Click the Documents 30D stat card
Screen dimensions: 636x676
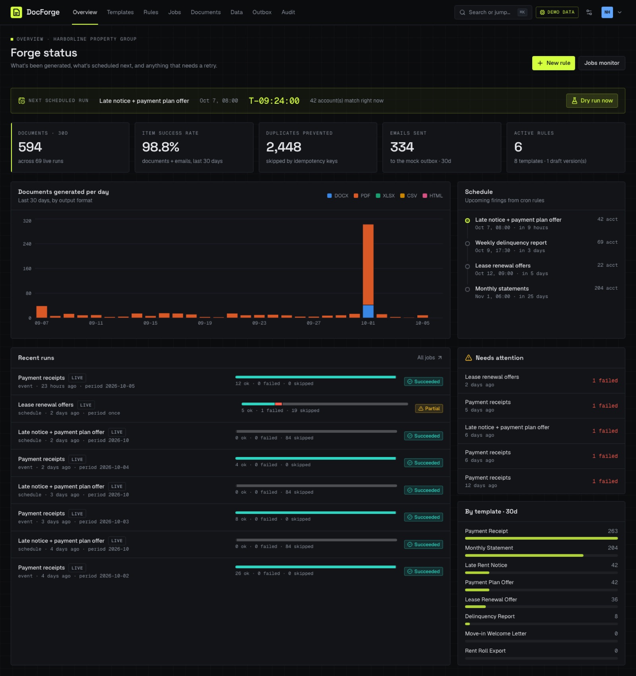click(70, 147)
